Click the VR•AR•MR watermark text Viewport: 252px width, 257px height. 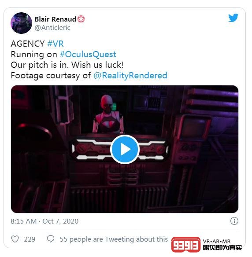[217, 242]
